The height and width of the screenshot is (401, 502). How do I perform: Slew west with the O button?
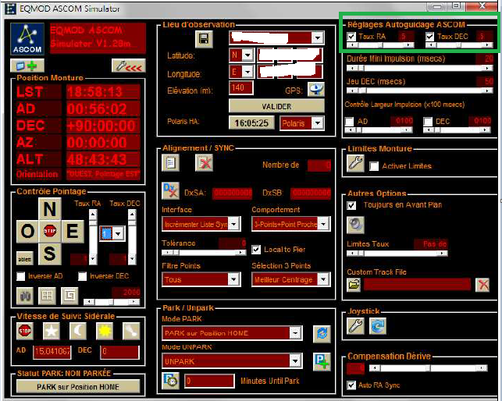(x=27, y=231)
